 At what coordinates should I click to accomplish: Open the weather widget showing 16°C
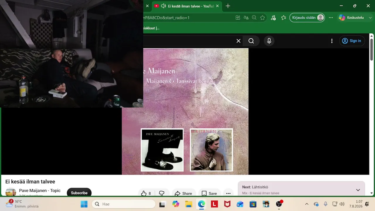pos(22,204)
